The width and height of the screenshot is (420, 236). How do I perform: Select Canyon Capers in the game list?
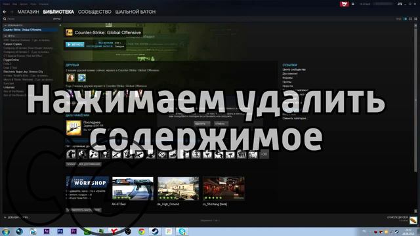click(12, 44)
